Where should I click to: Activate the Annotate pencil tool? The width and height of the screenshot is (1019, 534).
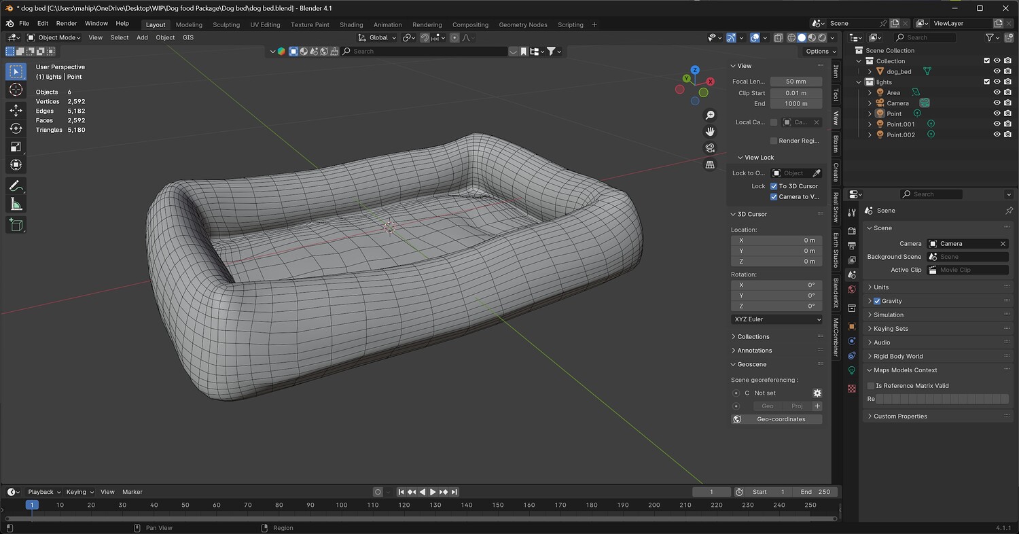pyautogui.click(x=16, y=185)
